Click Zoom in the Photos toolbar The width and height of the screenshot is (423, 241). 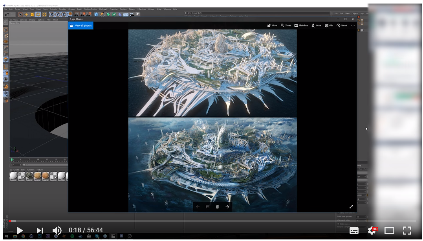tap(286, 26)
